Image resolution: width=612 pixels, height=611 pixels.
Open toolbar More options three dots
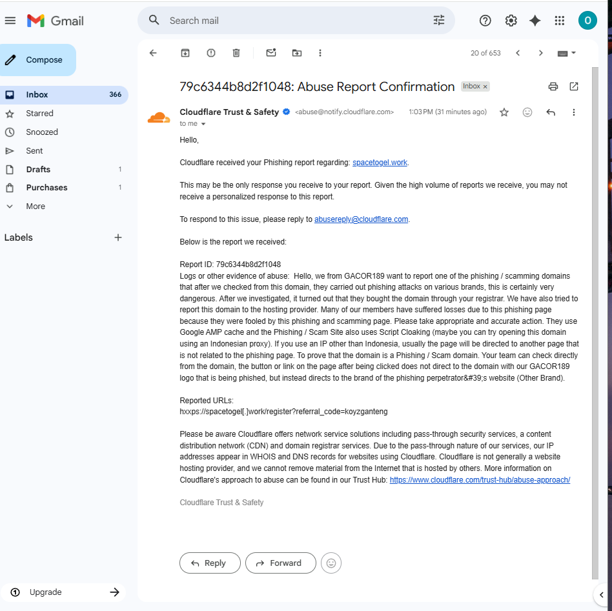pos(320,53)
